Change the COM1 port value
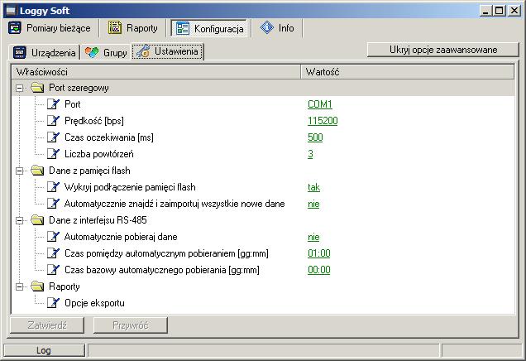The image size is (526, 361). (320, 104)
